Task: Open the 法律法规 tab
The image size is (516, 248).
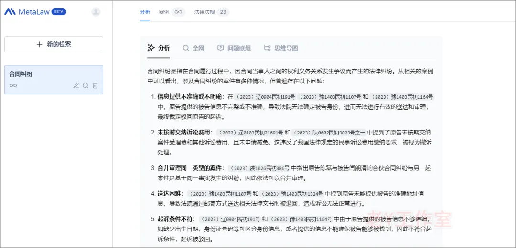Action: point(204,12)
